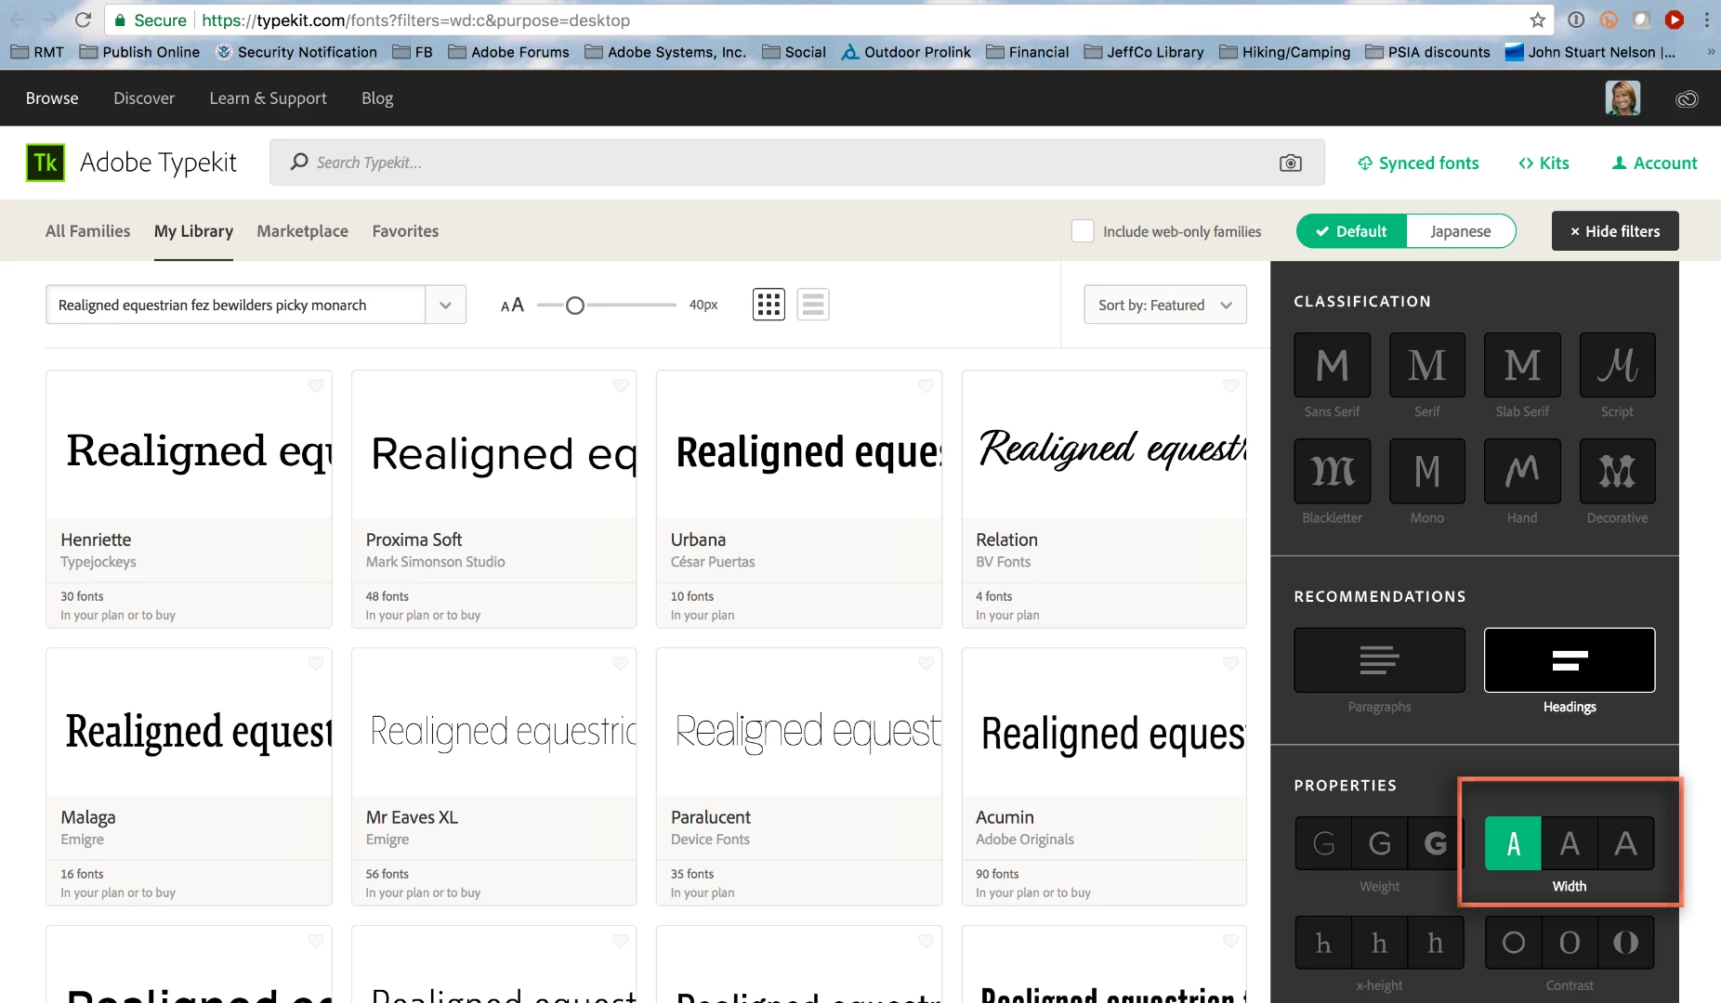
Task: Open the user profile avatar
Action: point(1622,98)
